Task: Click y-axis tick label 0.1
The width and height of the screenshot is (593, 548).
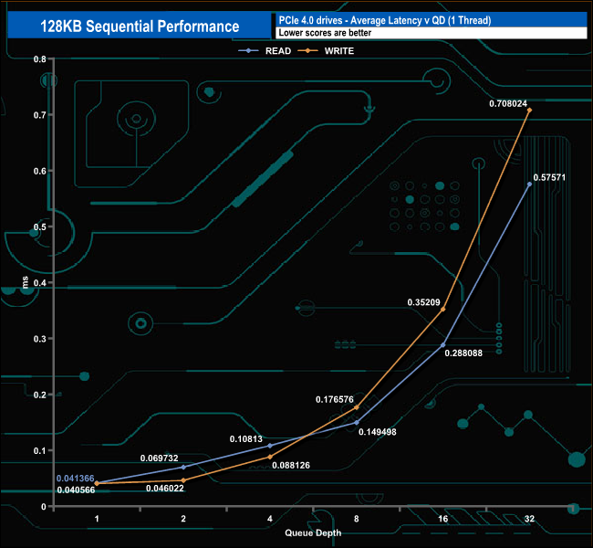Action: point(40,450)
